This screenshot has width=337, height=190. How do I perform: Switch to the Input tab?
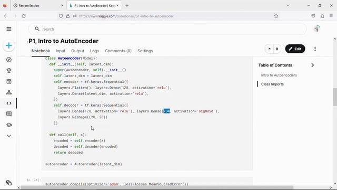pos(61,51)
